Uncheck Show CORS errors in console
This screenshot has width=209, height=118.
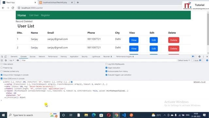2,79
